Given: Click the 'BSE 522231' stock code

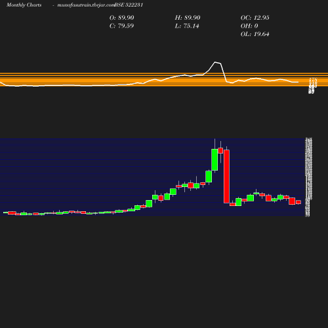Looking at the screenshot, I should pyautogui.click(x=129, y=5).
